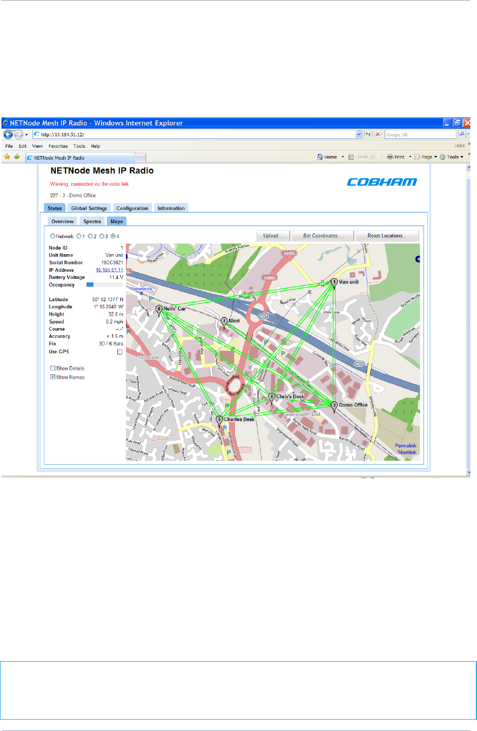Click the Mast node marker 7

click(x=224, y=322)
